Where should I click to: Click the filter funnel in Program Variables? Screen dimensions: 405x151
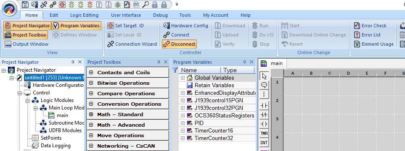(175, 70)
